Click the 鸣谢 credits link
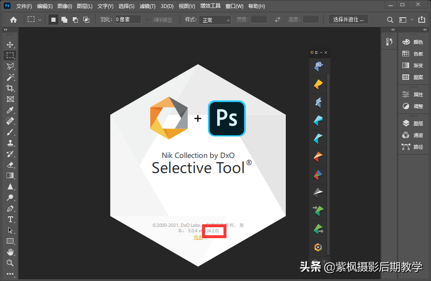This screenshot has width=431, height=281. 198,238
